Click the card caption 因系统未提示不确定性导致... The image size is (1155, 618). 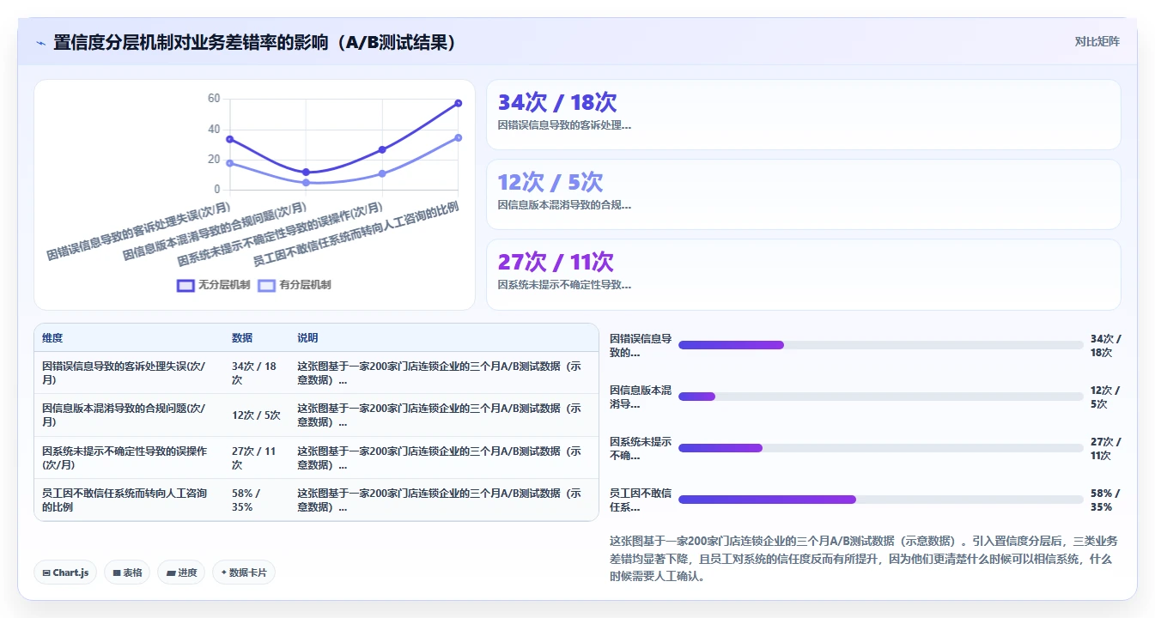click(x=564, y=285)
